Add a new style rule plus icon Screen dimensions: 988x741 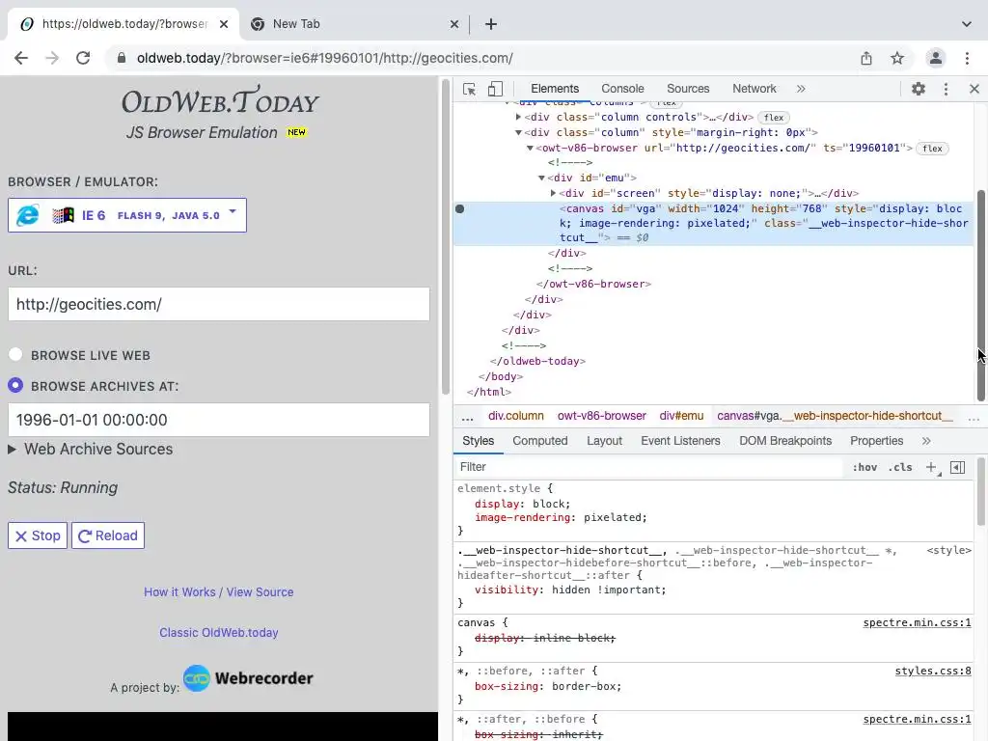tap(931, 467)
